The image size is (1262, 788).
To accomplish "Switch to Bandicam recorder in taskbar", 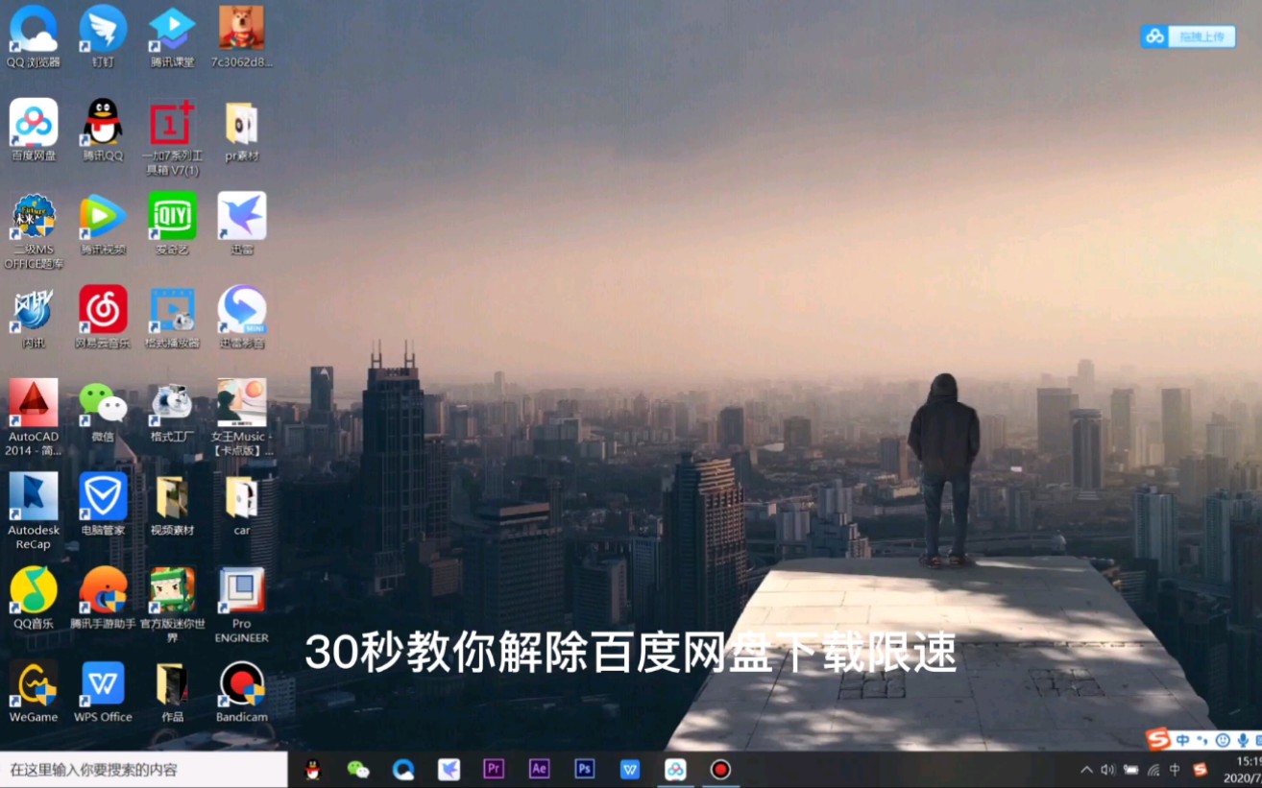I will (x=720, y=770).
